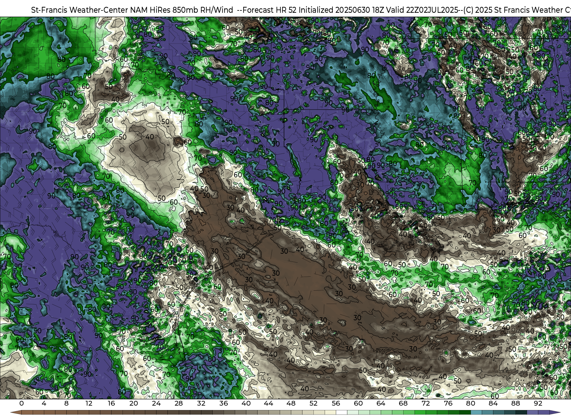Click the legend tick label '20'
Viewport: 571px width, 416px height.
pyautogui.click(x=134, y=404)
